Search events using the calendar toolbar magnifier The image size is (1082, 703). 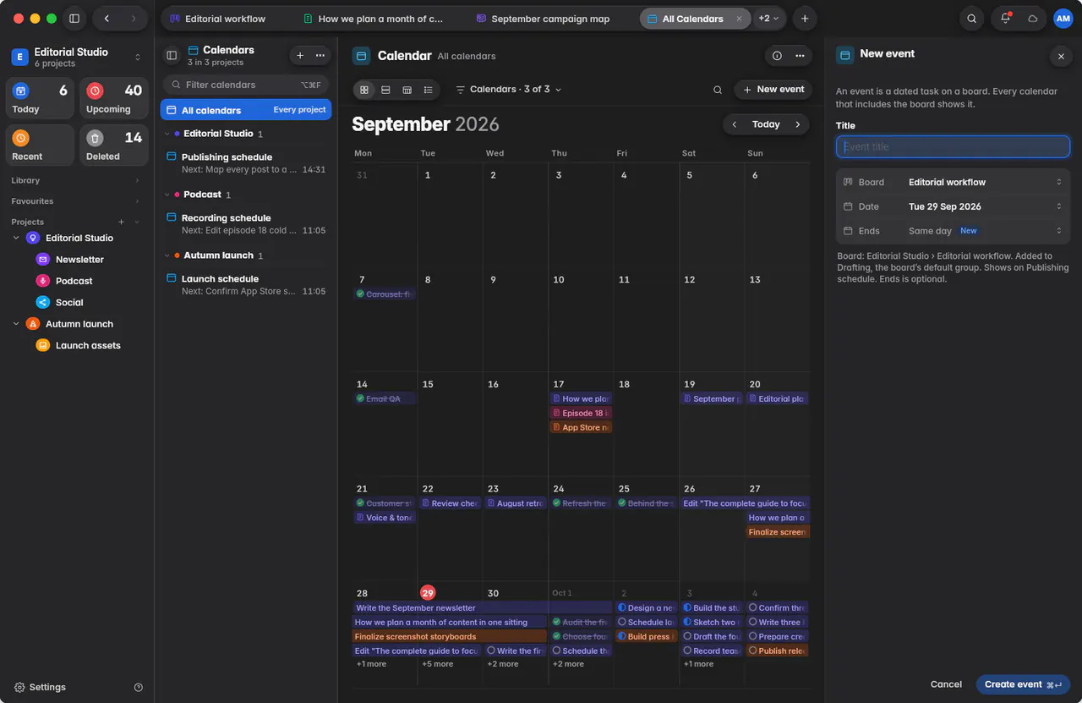point(718,90)
